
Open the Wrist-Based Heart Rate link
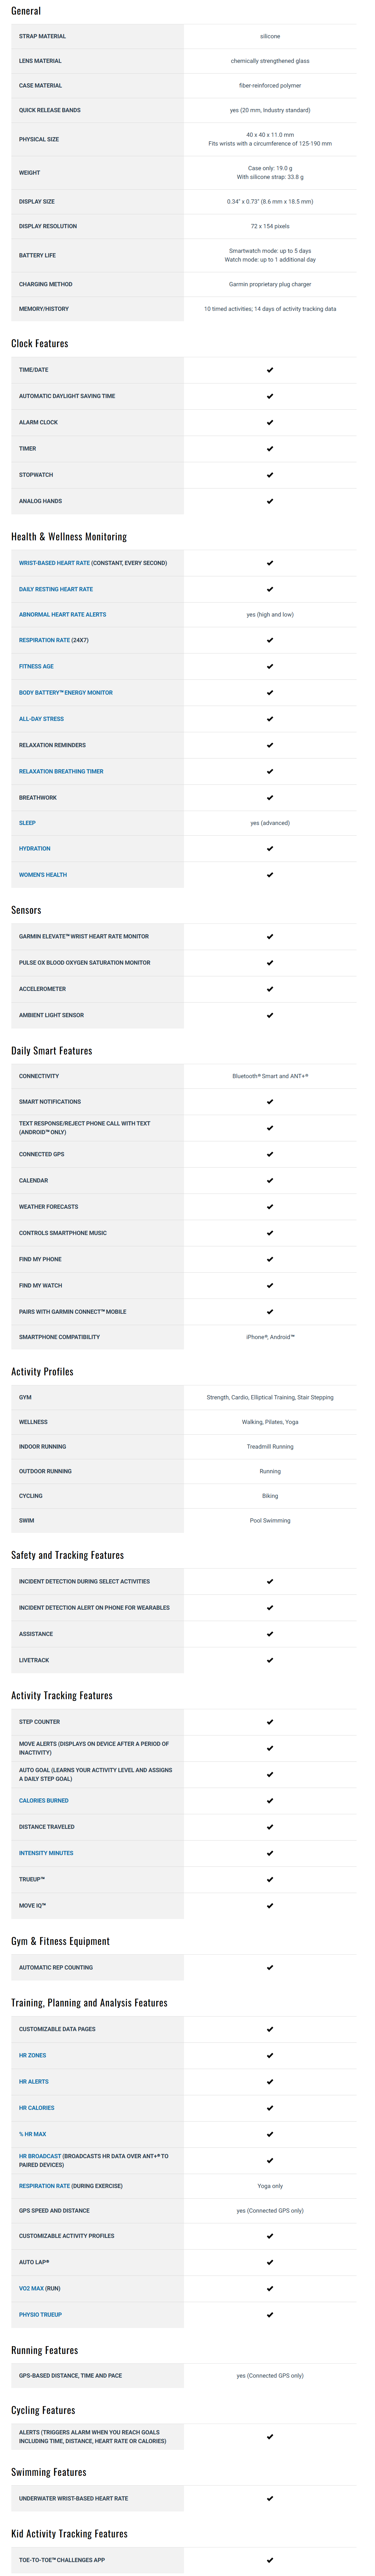point(54,563)
